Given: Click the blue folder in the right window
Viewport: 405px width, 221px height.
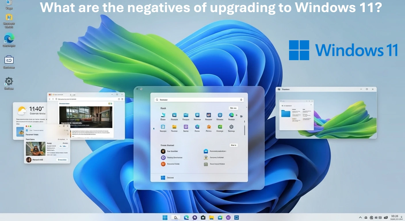Looking at the screenshot, I should coord(286,113).
